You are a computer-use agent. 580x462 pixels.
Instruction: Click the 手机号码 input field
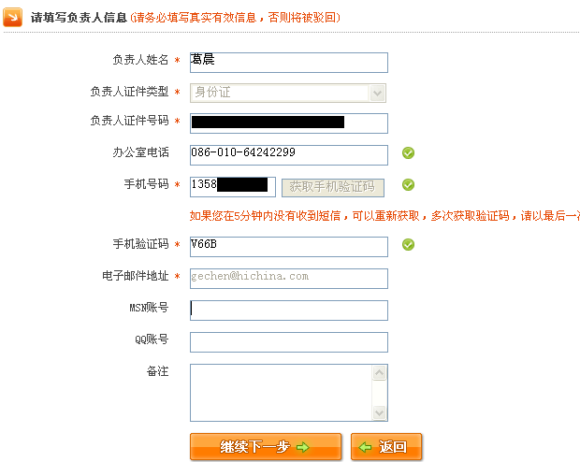[232, 185]
